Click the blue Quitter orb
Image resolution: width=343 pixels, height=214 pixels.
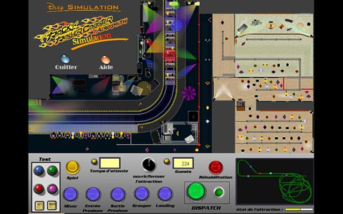65,59
